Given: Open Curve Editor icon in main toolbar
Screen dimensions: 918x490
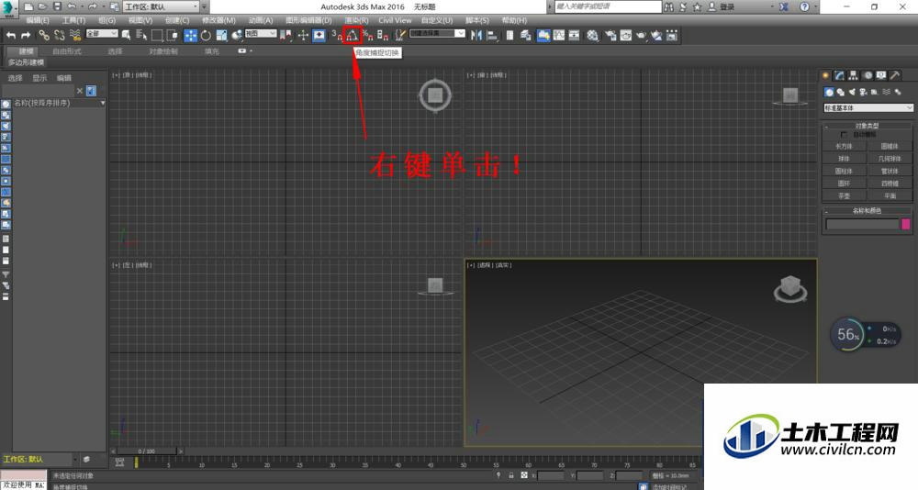Looking at the screenshot, I should pos(560,35).
